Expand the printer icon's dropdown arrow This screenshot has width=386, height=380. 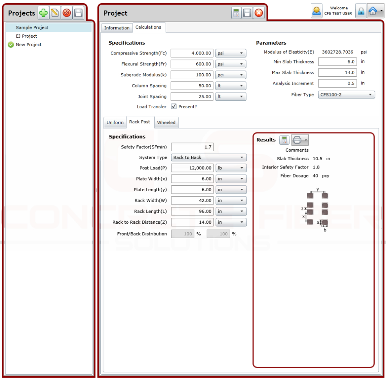point(306,140)
